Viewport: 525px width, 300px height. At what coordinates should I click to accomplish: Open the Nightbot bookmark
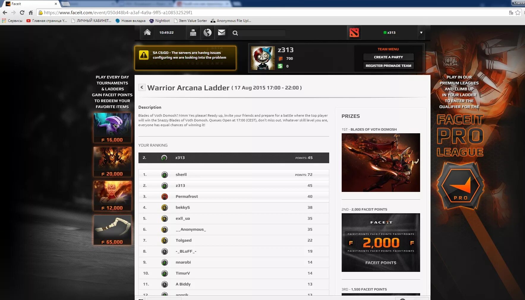coord(160,21)
